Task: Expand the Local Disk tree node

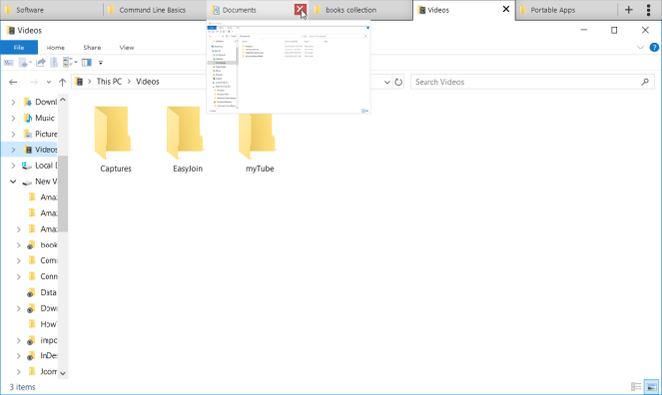Action: click(13, 166)
